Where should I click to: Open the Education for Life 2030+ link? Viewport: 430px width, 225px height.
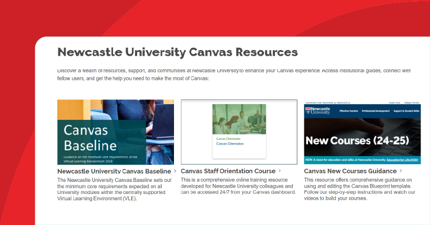point(403,160)
